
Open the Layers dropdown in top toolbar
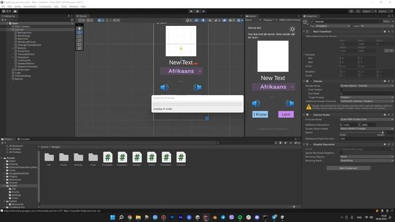369,11
